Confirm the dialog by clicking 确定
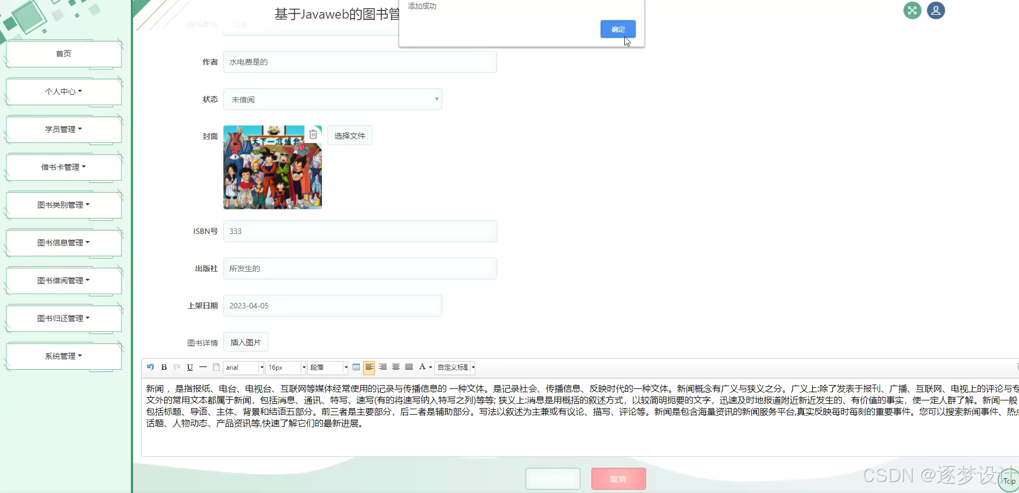This screenshot has width=1019, height=493. point(618,29)
